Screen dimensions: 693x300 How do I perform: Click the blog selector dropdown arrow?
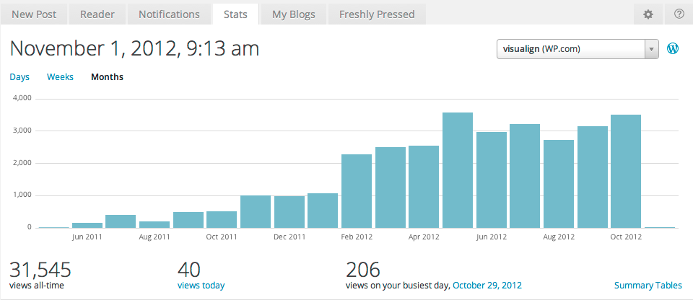point(652,49)
